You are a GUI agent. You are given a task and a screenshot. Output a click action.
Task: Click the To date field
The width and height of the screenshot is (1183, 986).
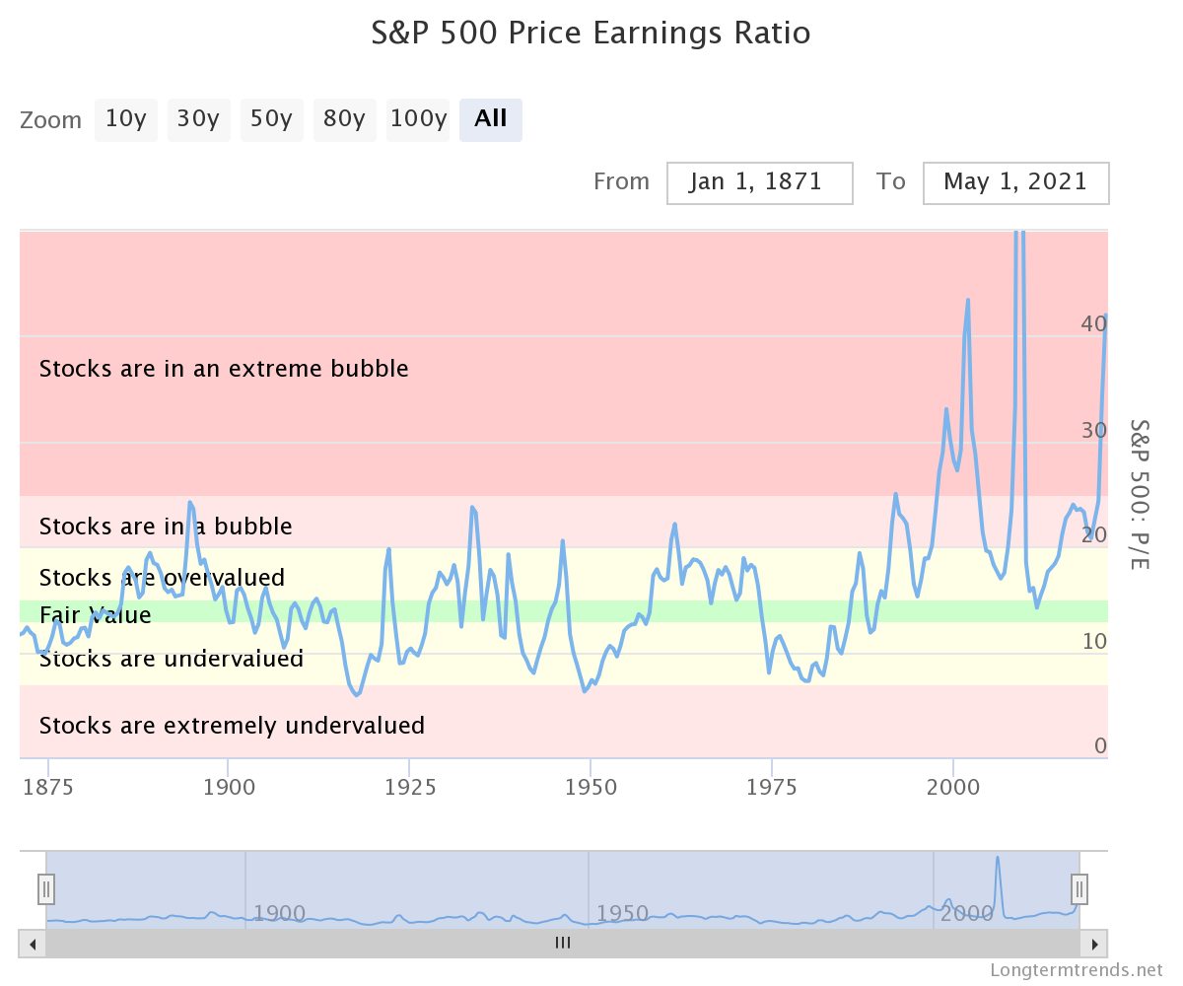[x=1015, y=182]
